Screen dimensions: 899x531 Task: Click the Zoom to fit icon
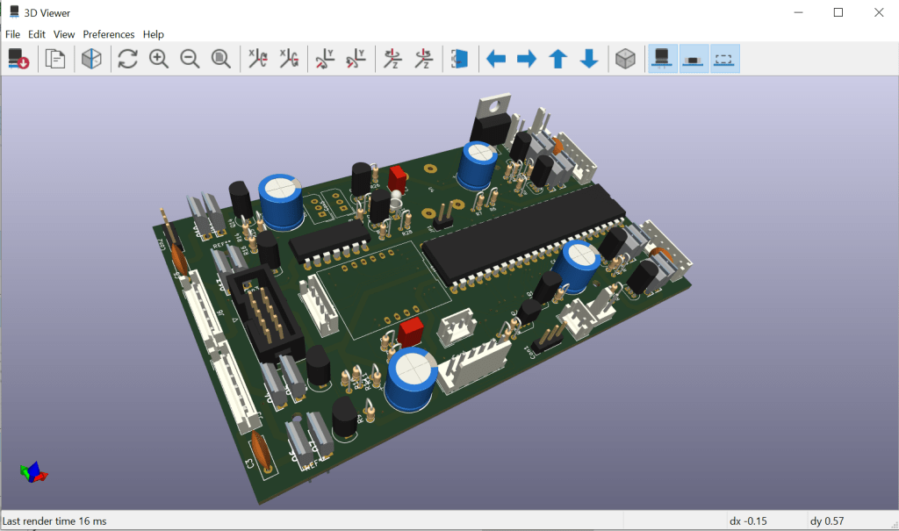(221, 59)
